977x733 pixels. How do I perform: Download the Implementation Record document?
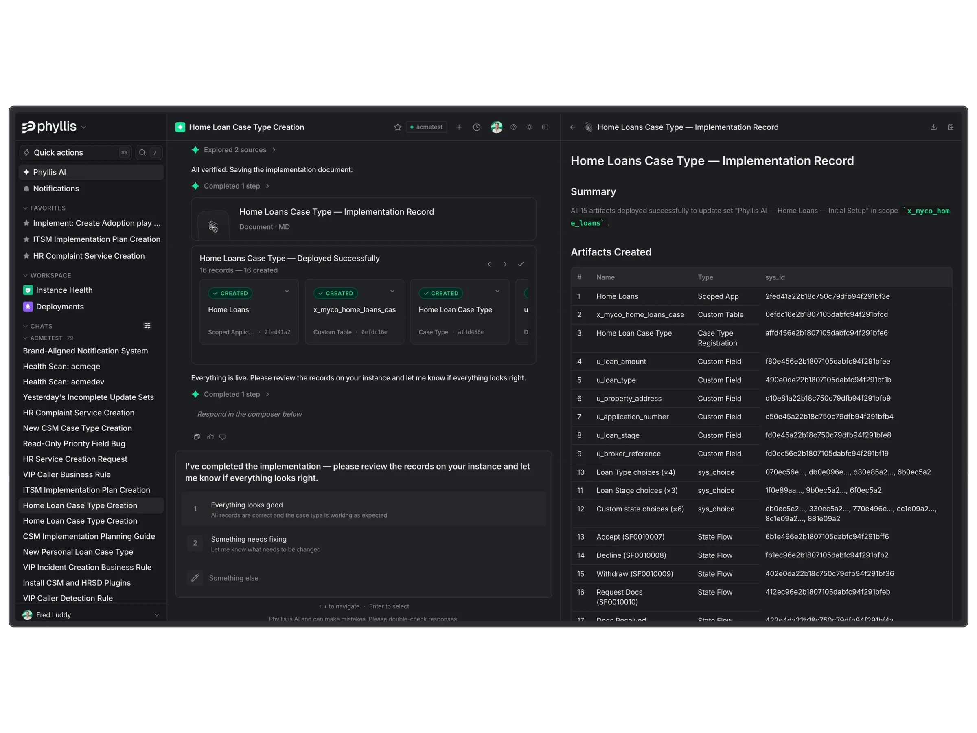933,127
